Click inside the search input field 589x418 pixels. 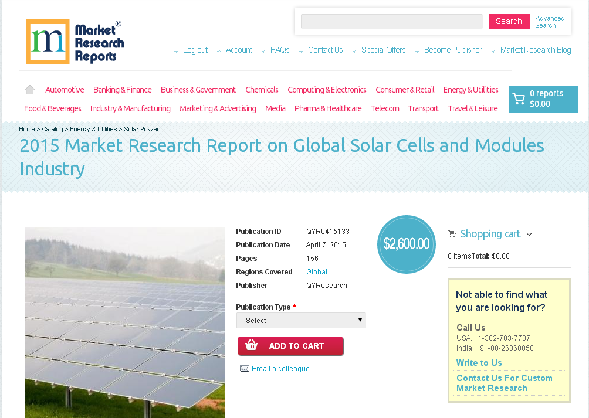coord(391,21)
